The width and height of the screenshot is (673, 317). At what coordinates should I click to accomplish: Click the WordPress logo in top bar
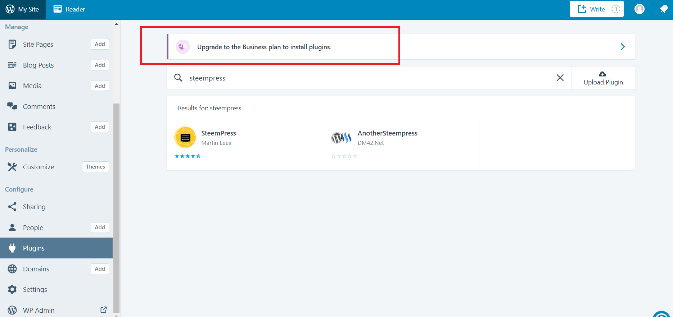pos(10,9)
